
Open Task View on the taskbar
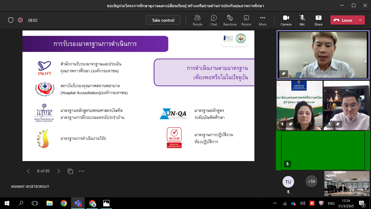pyautogui.click(x=35, y=203)
